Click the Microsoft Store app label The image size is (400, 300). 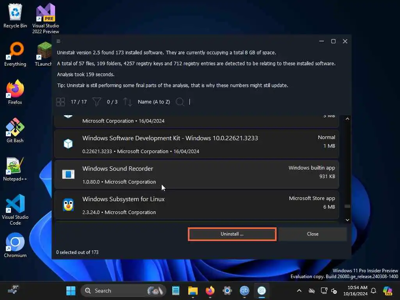[x=312, y=198]
